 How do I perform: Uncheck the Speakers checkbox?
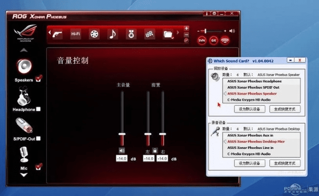pos(39,78)
